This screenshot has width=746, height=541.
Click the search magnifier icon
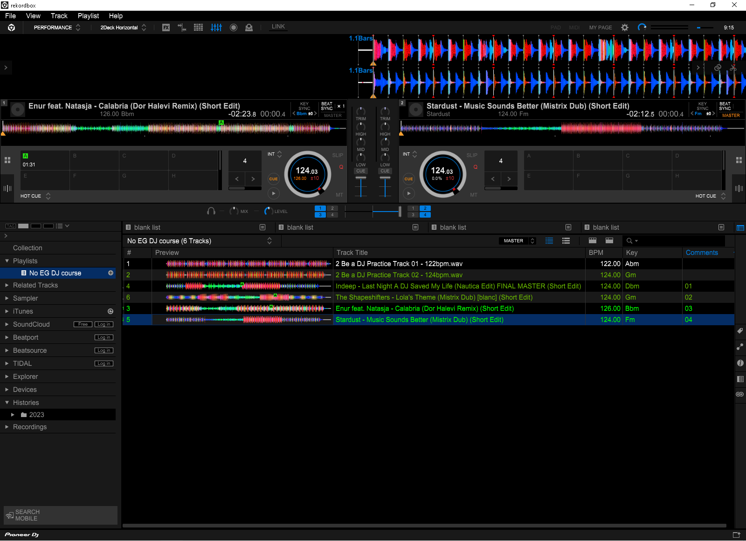629,241
